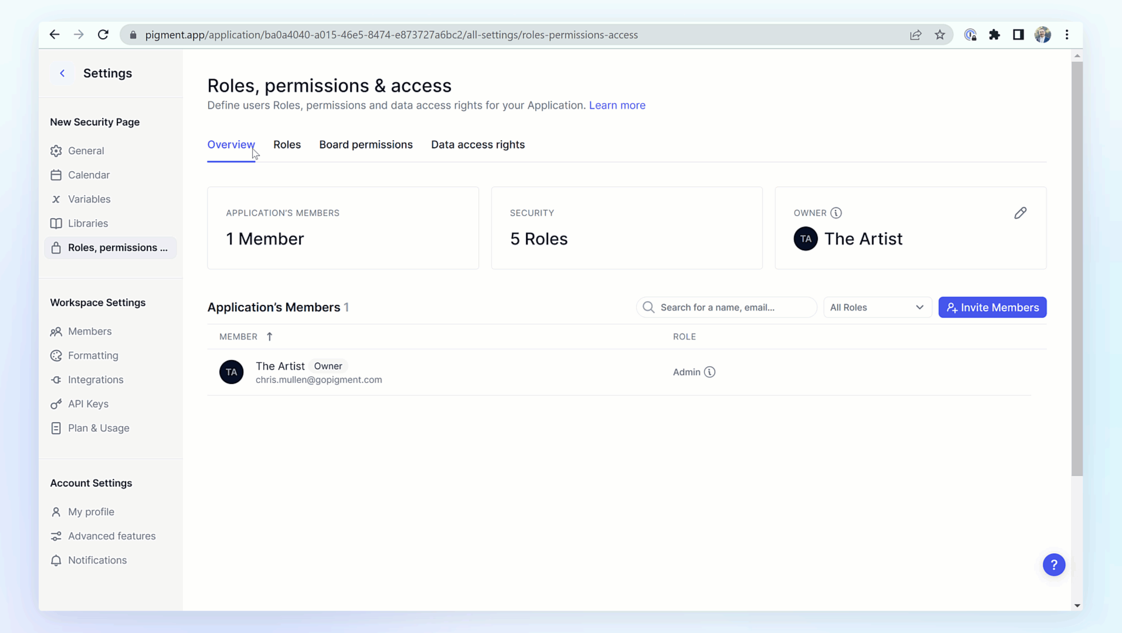Toggle the browser side panel icon
Screen dimensions: 1122x633
coord(1018,35)
